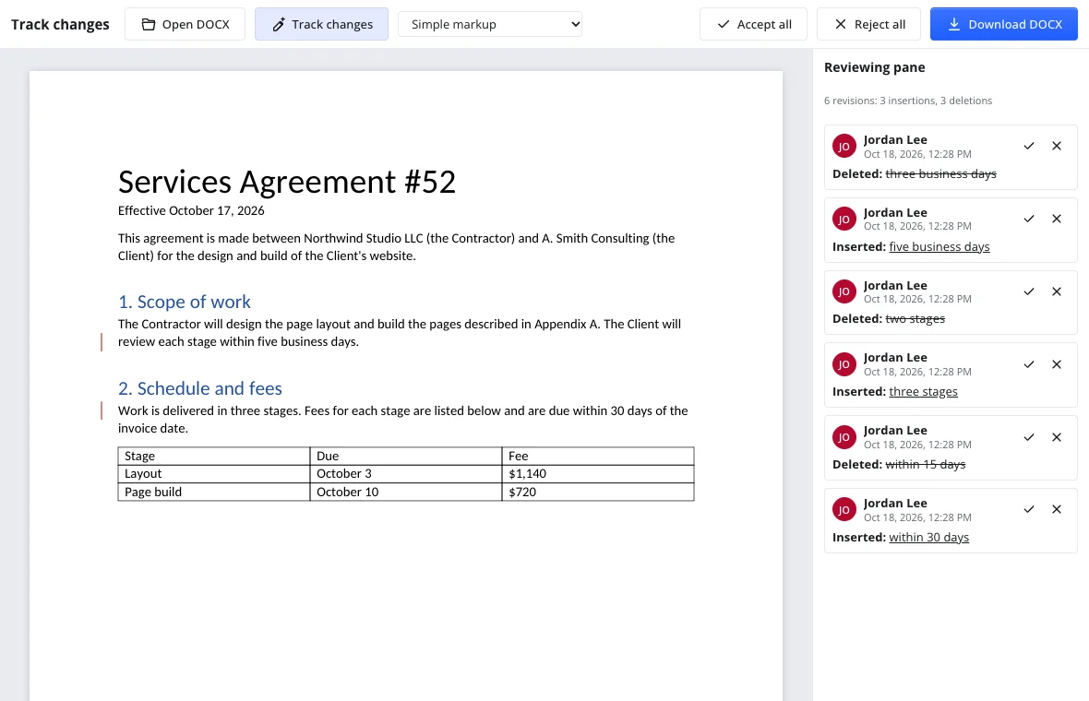
Task: Open a DOCX file
Action: point(185,24)
